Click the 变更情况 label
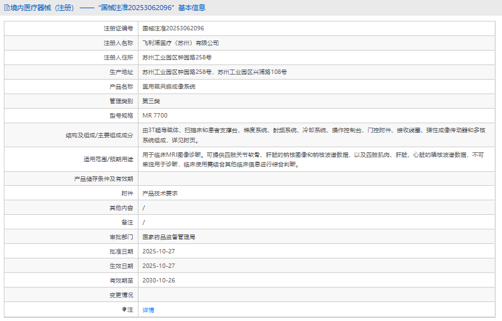502x321 pixels. coord(121,295)
